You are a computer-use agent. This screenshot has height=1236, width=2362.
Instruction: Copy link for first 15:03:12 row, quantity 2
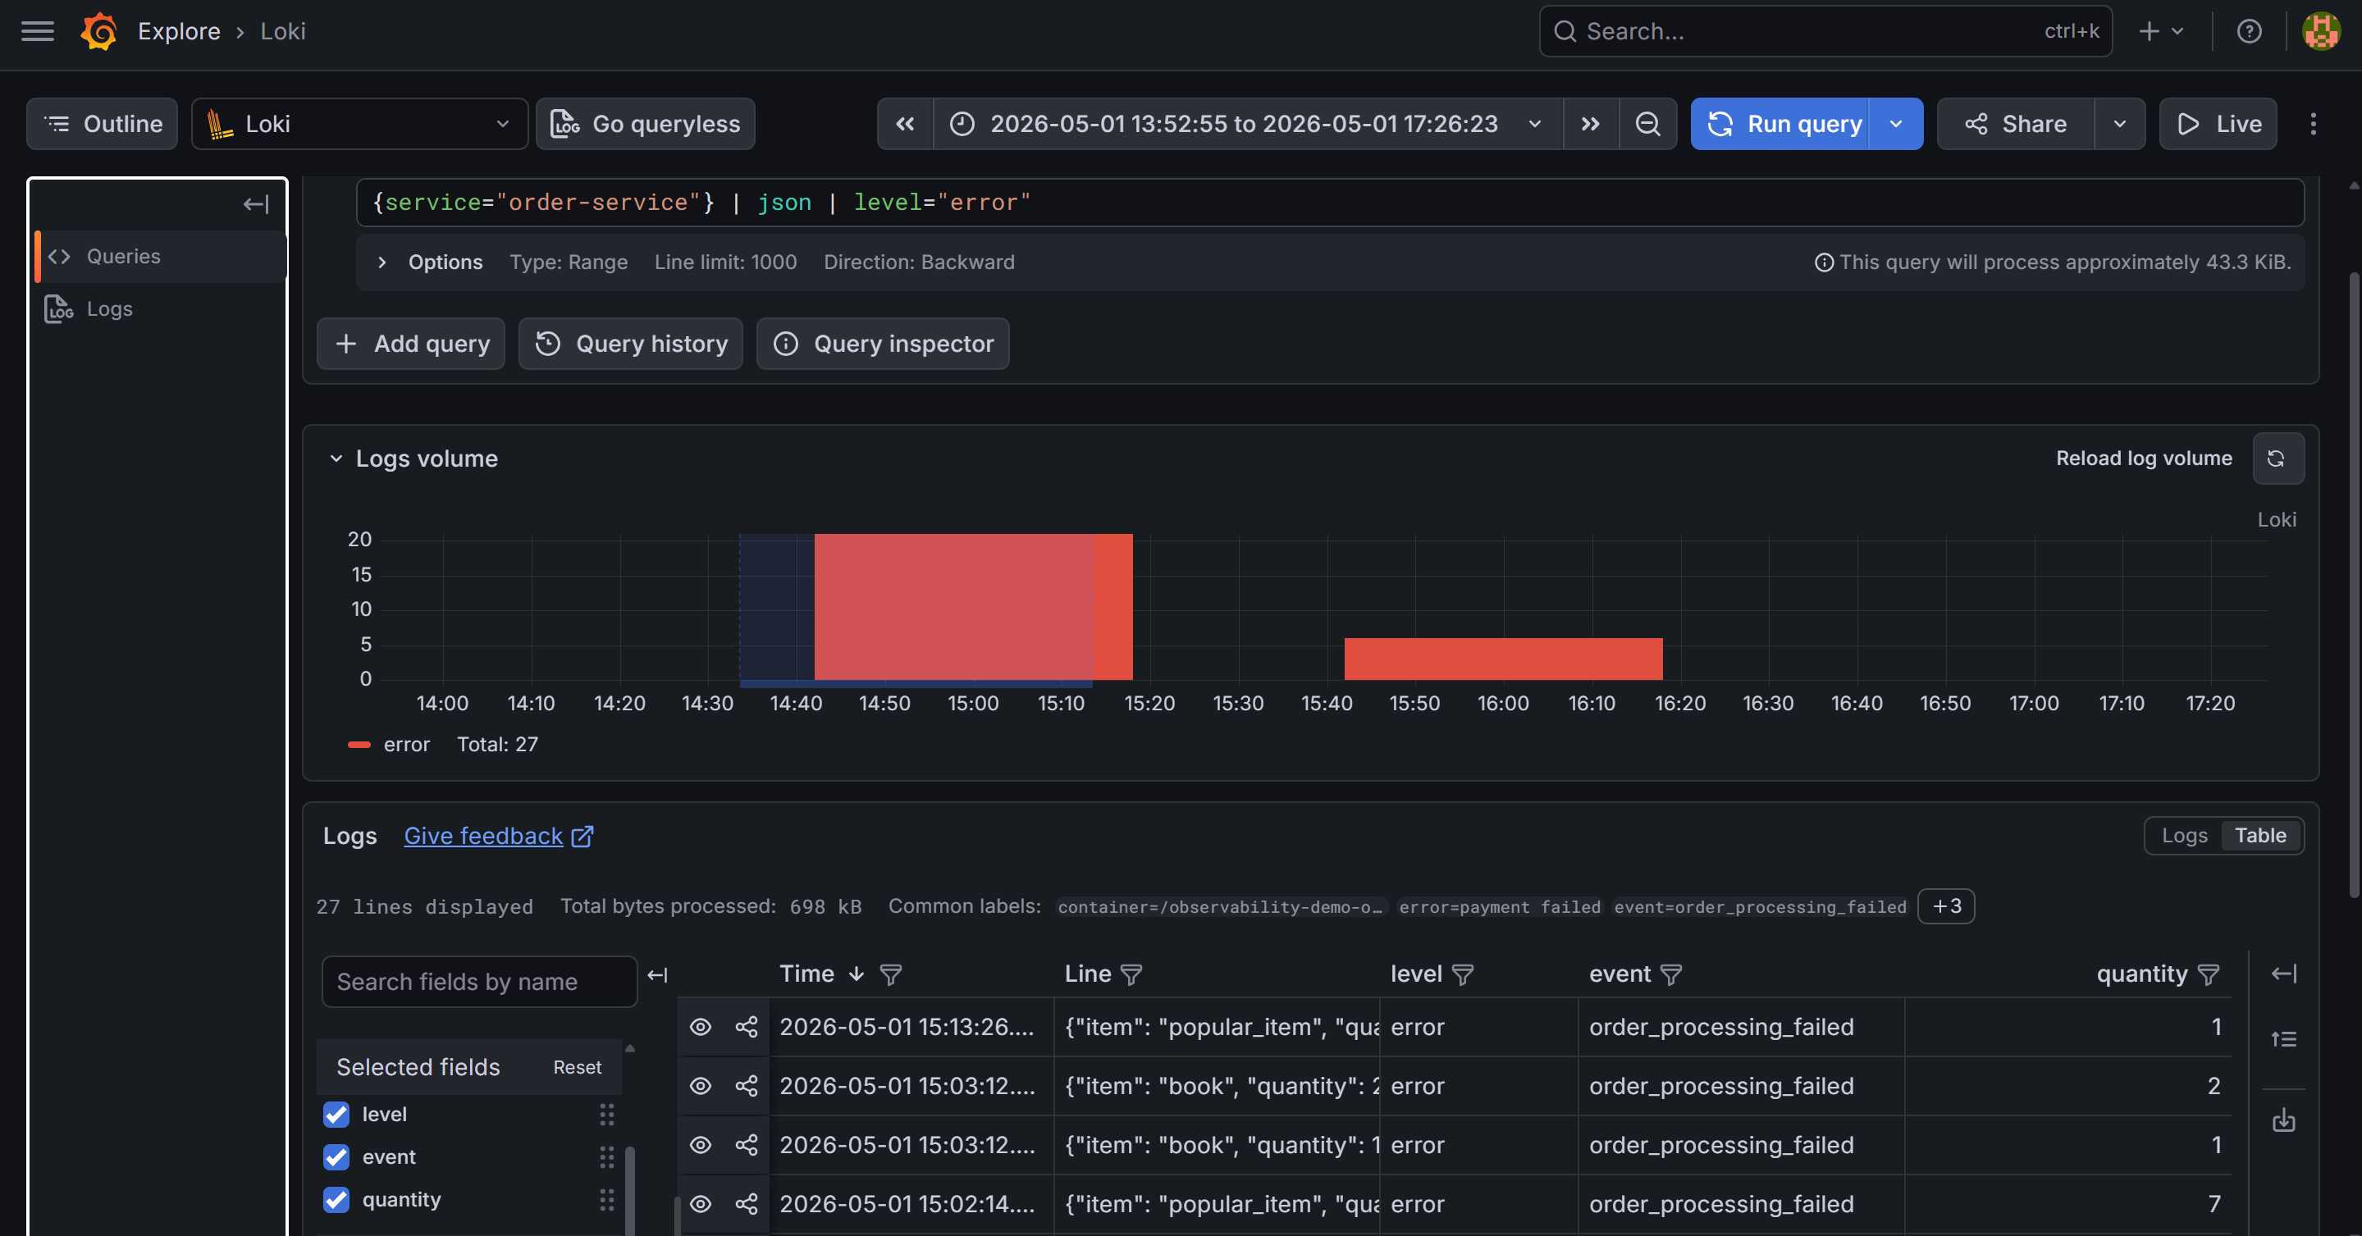click(x=747, y=1086)
